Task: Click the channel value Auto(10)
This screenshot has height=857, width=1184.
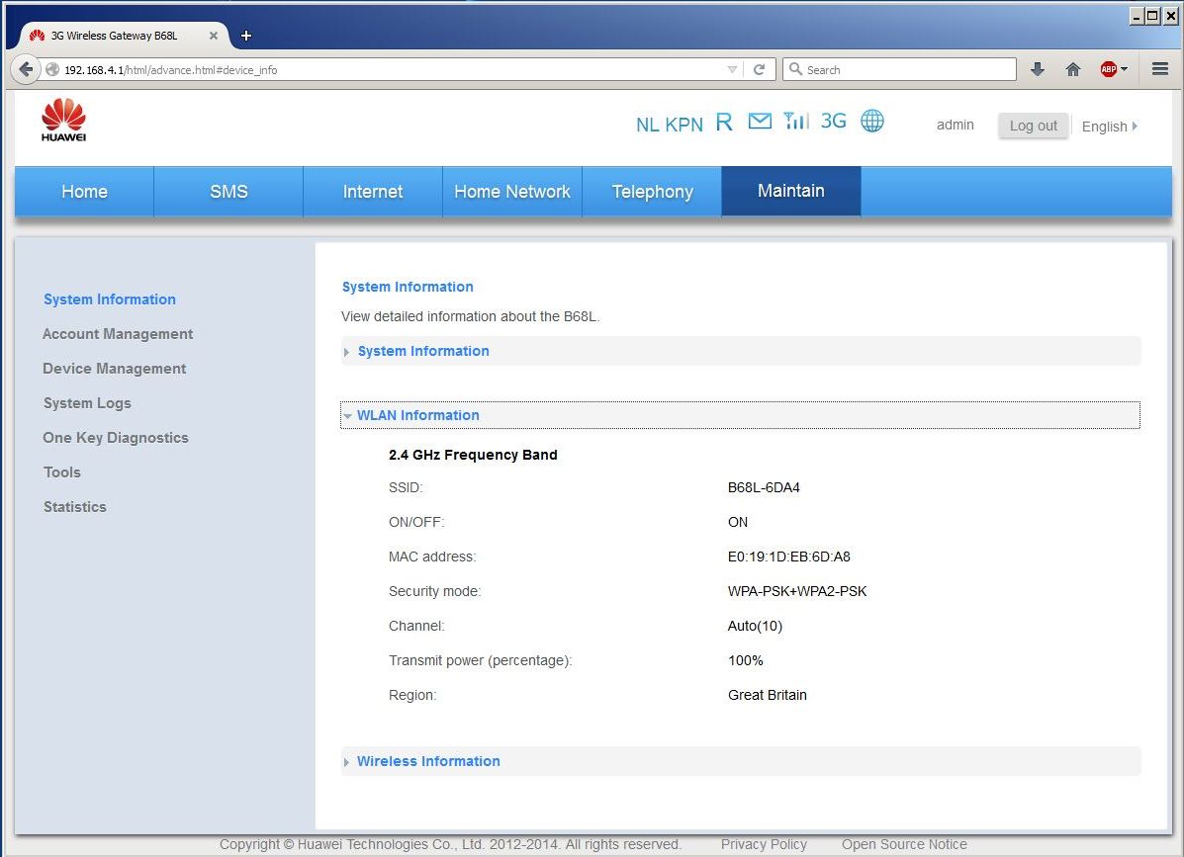Action: coord(755,626)
